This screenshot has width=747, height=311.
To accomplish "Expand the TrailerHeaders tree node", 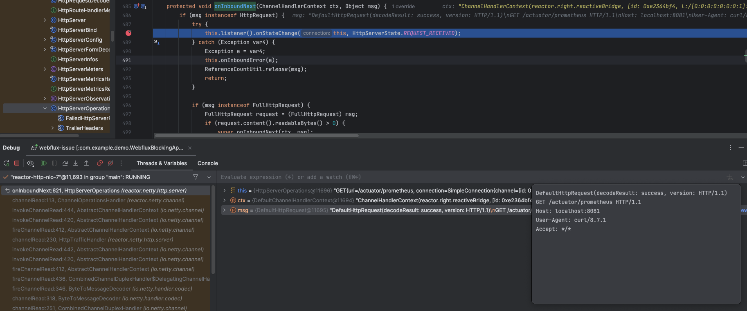I will coord(52,128).
